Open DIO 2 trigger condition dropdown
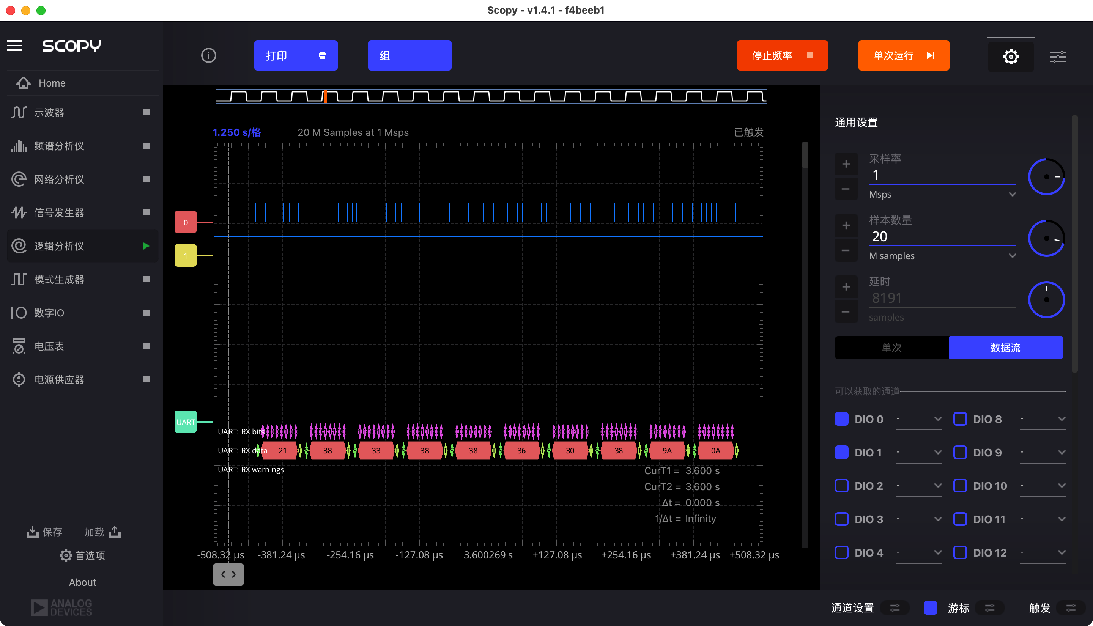 point(919,486)
